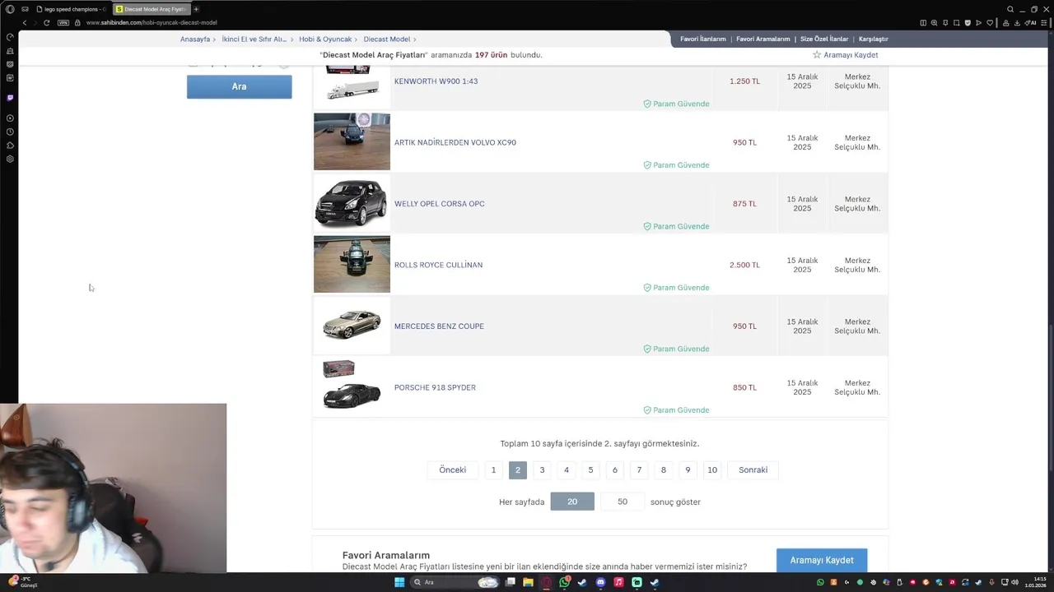Open the Size Özel İlanlar menu item
Viewport: 1054px width, 592px height.
(824, 39)
